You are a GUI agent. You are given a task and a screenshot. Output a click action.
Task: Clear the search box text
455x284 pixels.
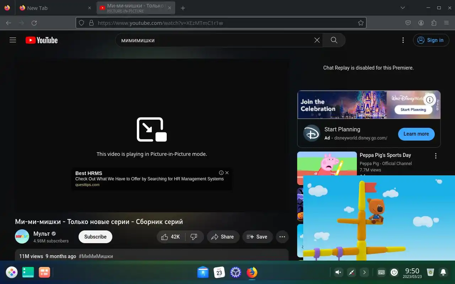coord(317,40)
